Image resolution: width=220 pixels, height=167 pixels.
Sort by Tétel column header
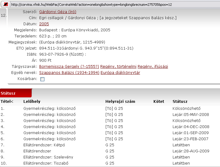[x=7, y=101]
